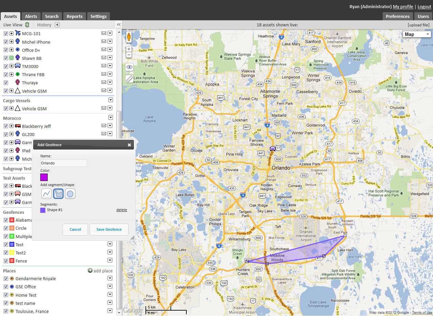433x316 pixels.
Task: Uncheck the Thuraya asset checkbox
Action: [x=6, y=82]
